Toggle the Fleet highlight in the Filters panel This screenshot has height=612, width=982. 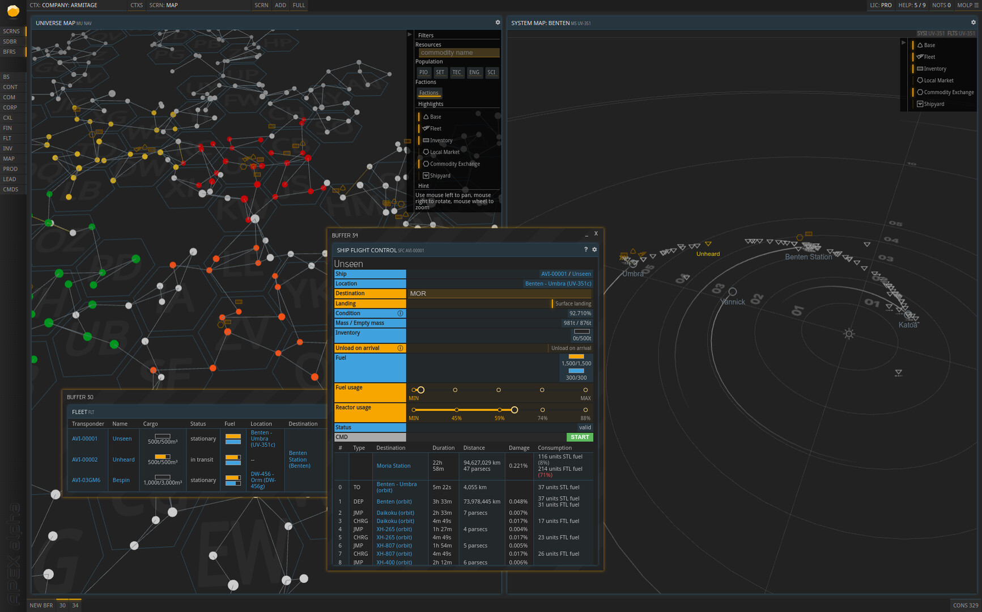[x=433, y=128]
